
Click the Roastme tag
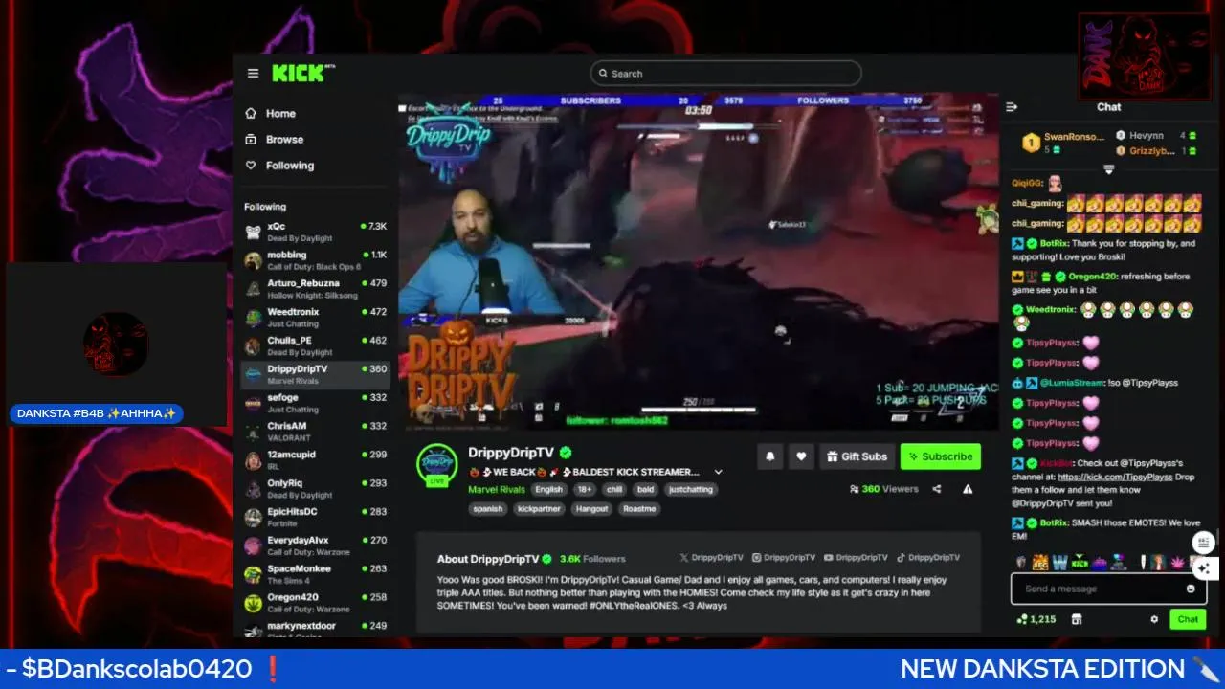coord(639,509)
